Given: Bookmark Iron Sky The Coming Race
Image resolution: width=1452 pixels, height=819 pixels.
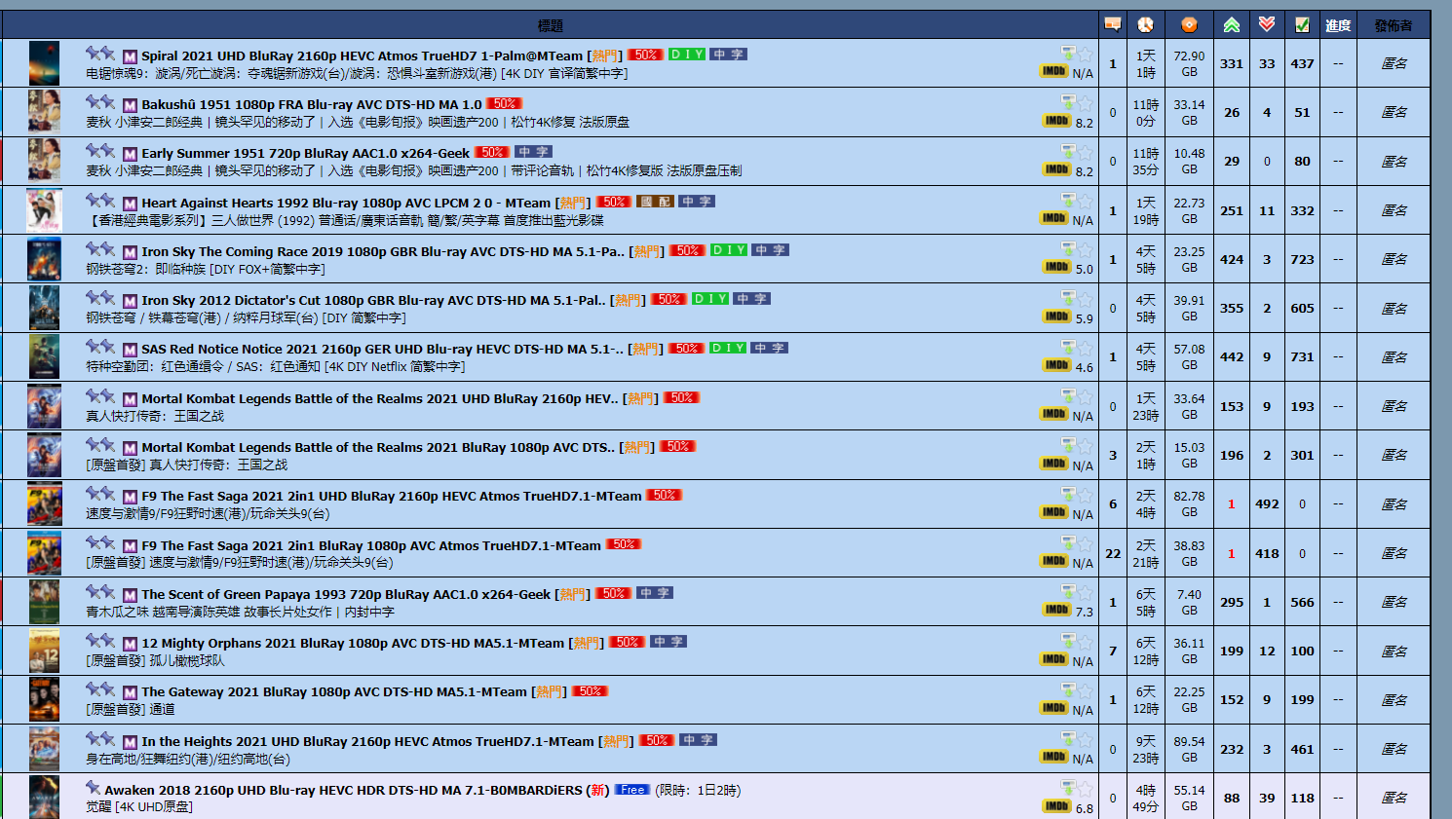Looking at the screenshot, I should pos(1085,249).
